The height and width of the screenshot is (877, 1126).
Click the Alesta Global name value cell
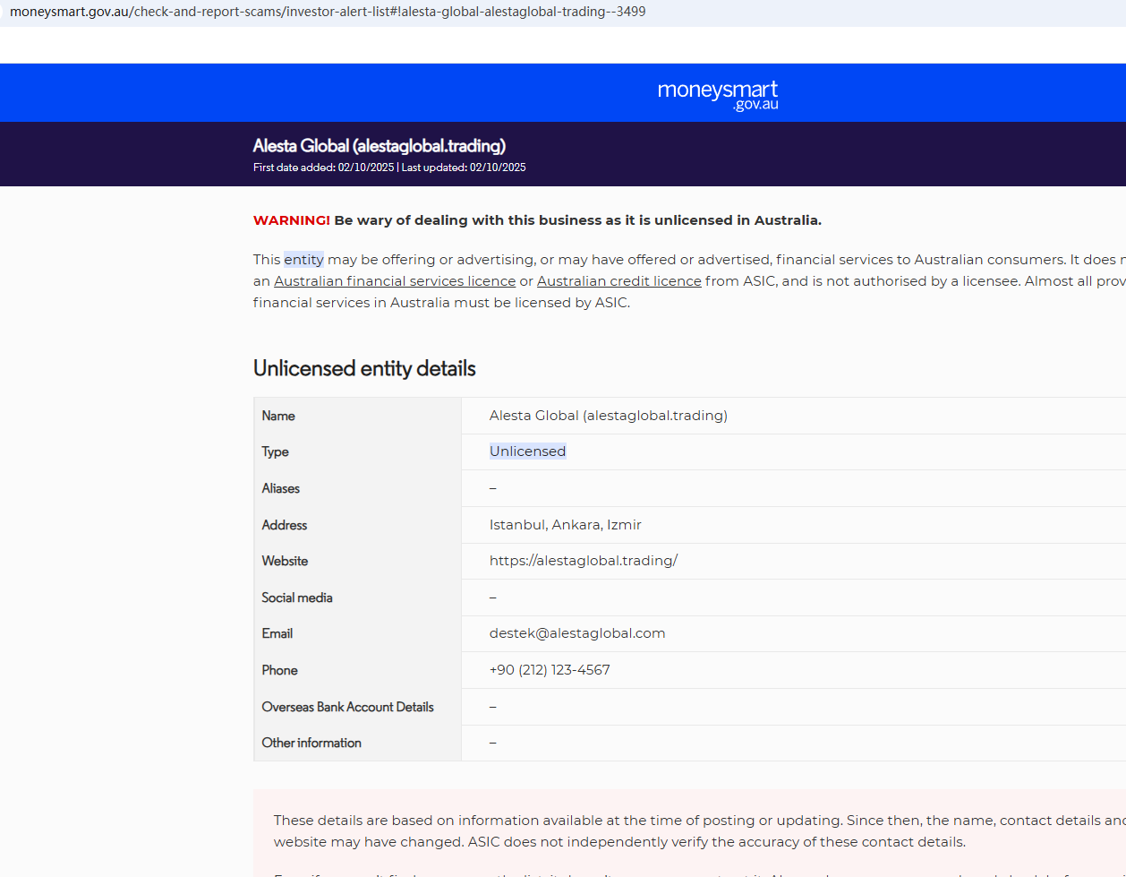[x=609, y=416]
